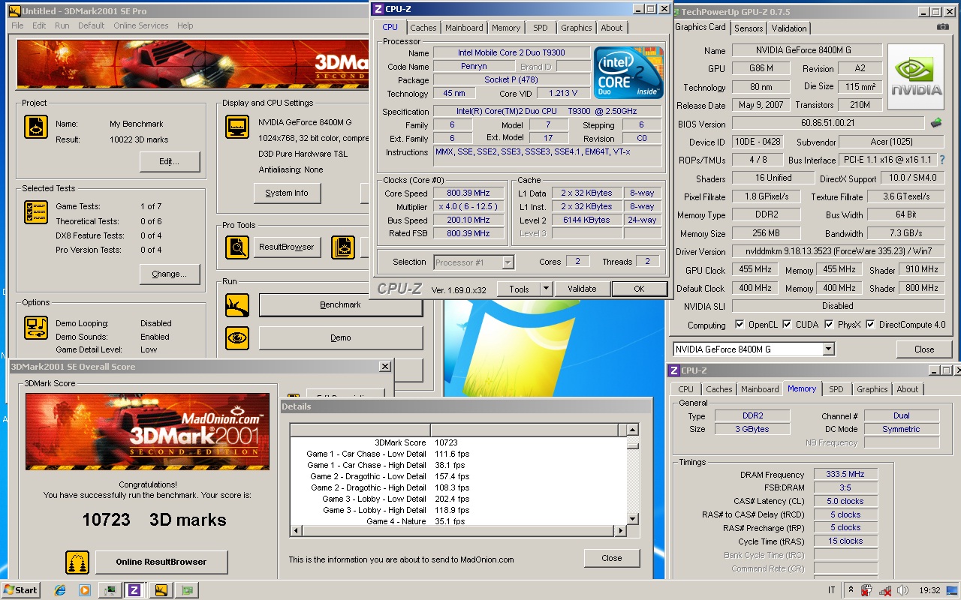Click the icon beside Online ResultBrowser button
961x600 pixels.
(x=77, y=562)
